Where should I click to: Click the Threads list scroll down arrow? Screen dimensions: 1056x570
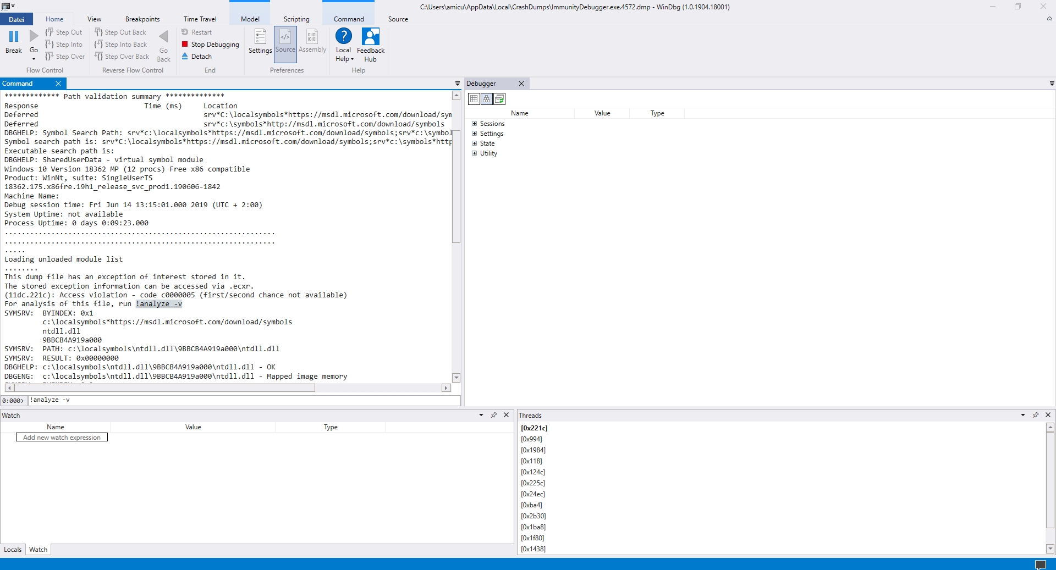click(x=1050, y=549)
